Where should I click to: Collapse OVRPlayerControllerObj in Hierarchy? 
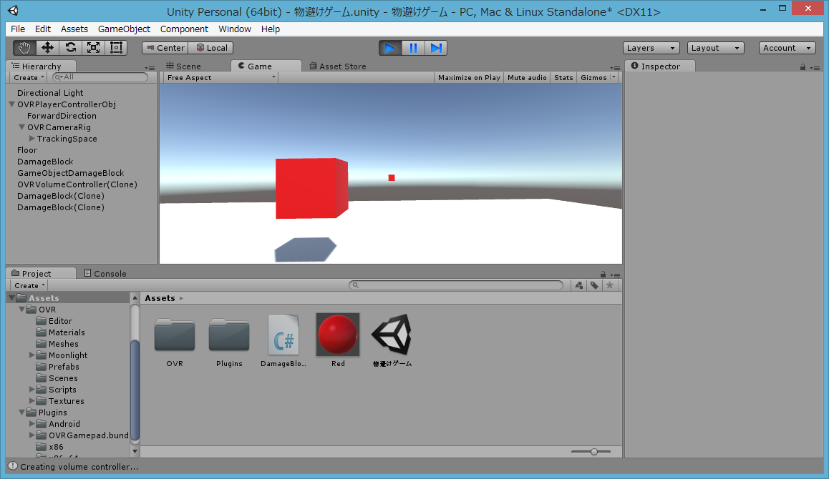point(11,104)
